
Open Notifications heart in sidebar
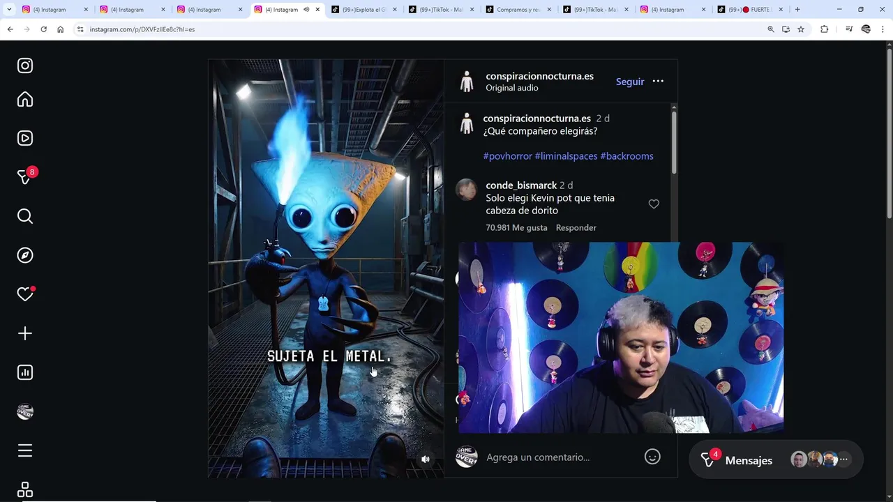pos(25,294)
